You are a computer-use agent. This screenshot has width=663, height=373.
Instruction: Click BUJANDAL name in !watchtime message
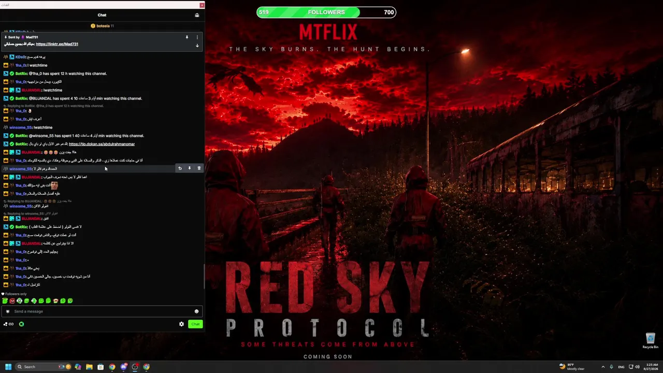coord(31,90)
